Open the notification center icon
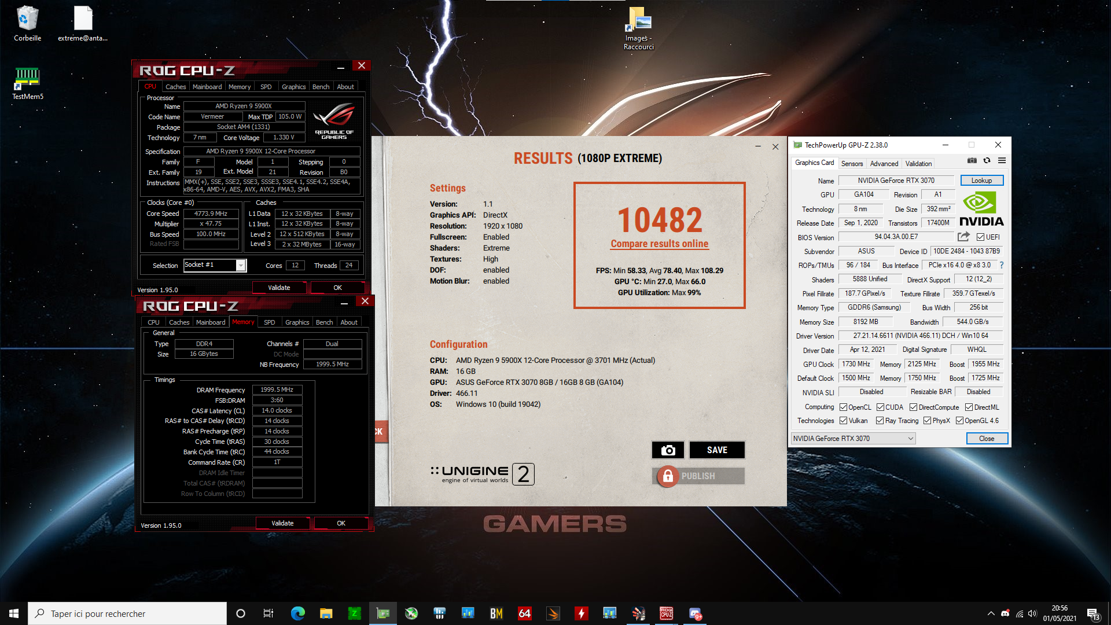 [x=1093, y=613]
